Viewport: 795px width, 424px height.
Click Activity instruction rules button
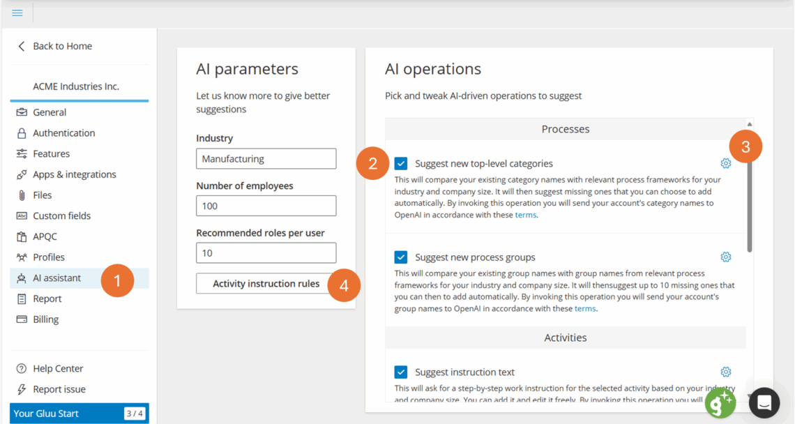(266, 284)
